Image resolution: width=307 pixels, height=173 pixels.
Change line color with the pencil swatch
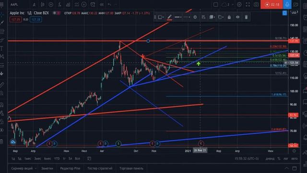coord(169,17)
